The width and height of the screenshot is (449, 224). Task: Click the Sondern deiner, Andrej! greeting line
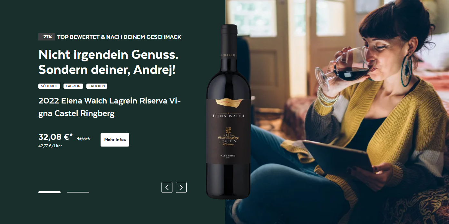coord(107,70)
